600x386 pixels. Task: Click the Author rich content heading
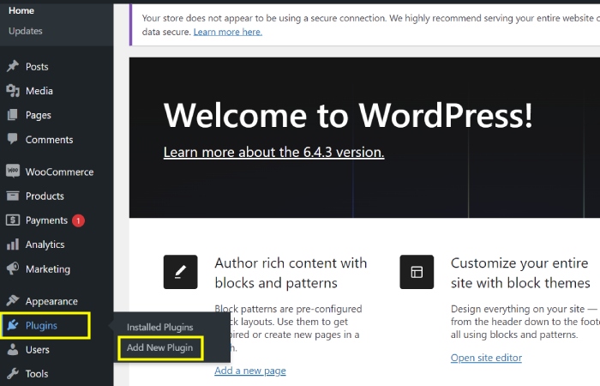tap(291, 273)
